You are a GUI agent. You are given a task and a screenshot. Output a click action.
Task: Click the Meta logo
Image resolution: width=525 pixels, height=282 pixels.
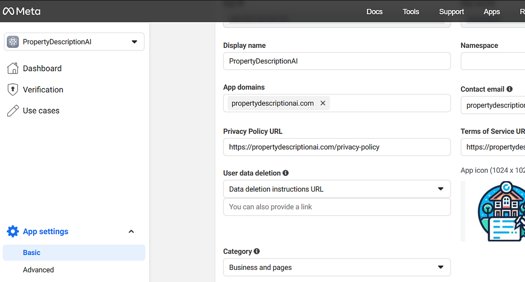click(x=22, y=11)
